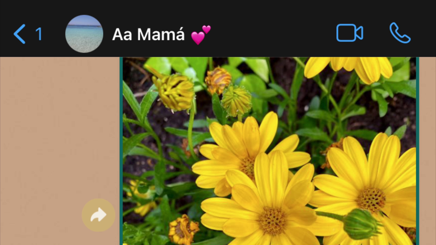Go back using the blue chevron
This screenshot has width=436, height=245.
19,34
